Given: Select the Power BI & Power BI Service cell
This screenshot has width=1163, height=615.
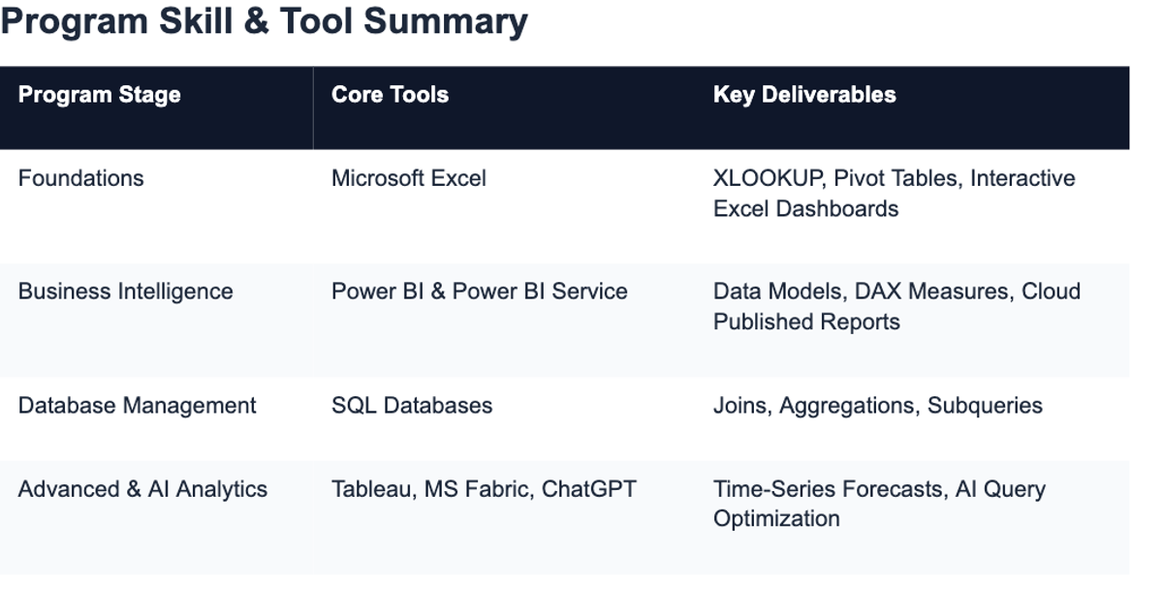Looking at the screenshot, I should point(504,321).
